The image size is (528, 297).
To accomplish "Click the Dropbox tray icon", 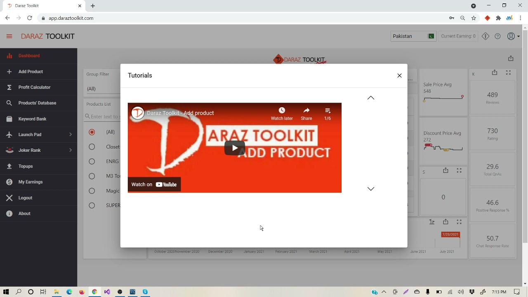I will 472,292.
